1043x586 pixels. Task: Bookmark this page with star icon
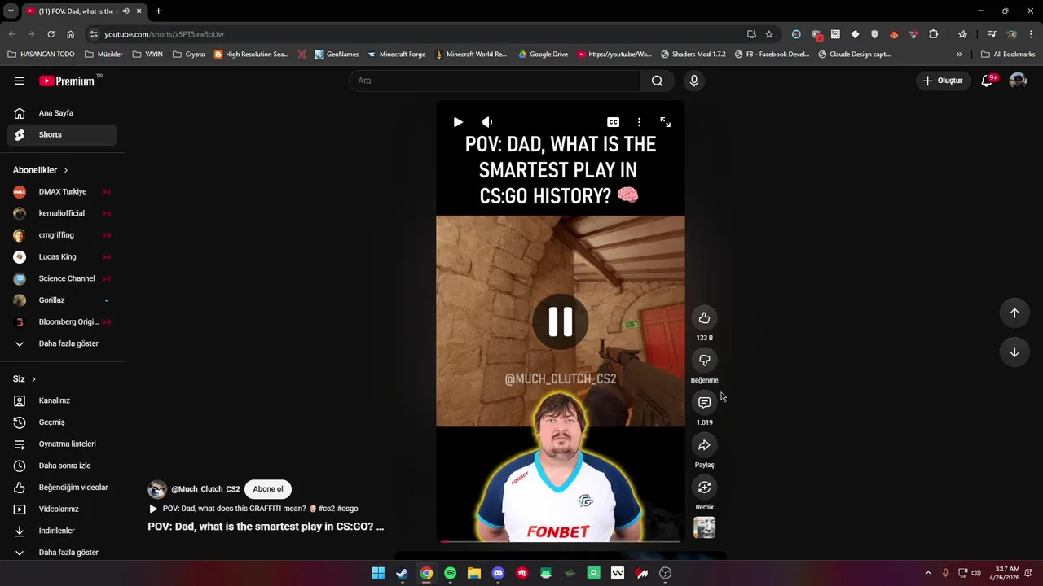769,34
